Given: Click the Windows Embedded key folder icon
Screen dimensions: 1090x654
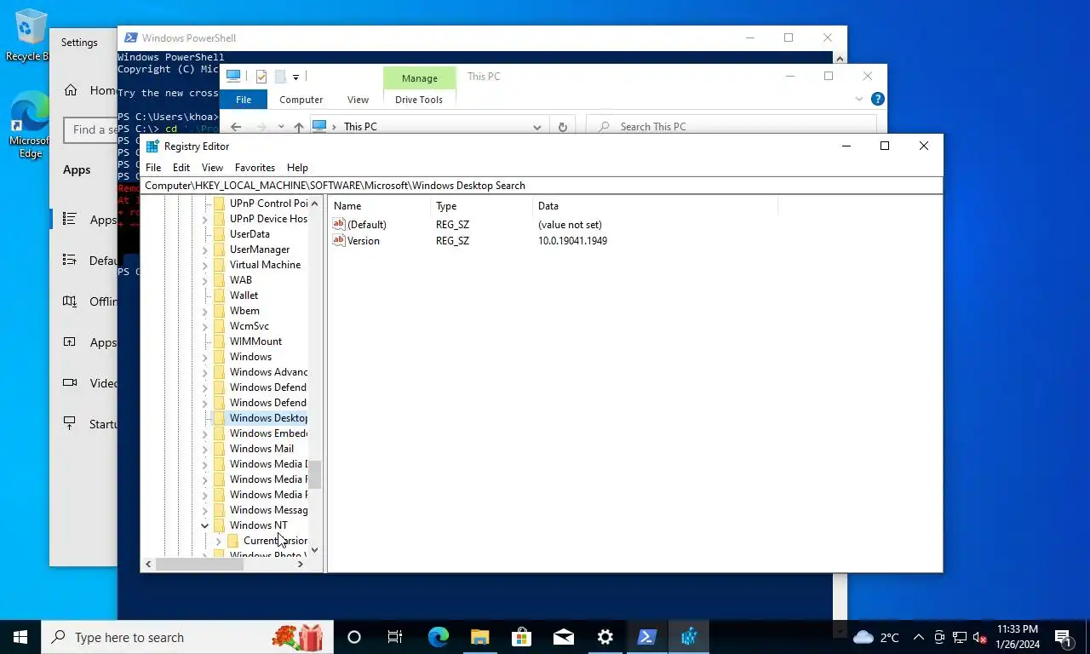Looking at the screenshot, I should [x=219, y=433].
